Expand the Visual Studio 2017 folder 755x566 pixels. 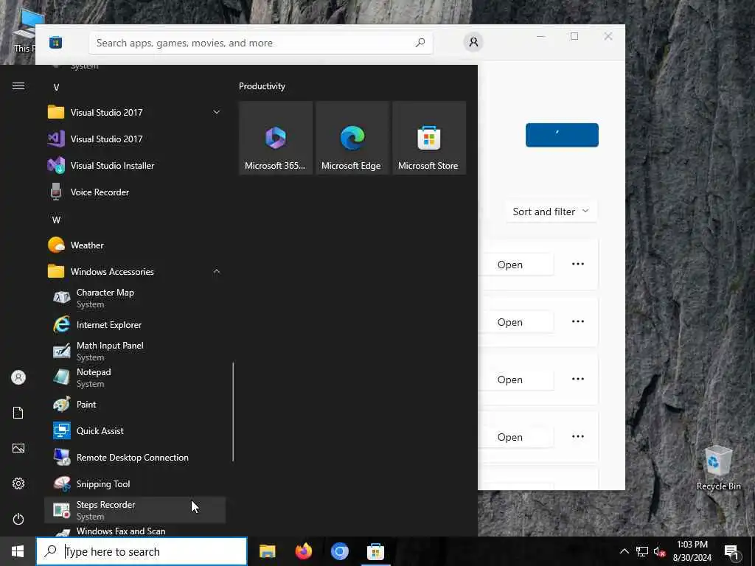pyautogui.click(x=135, y=113)
